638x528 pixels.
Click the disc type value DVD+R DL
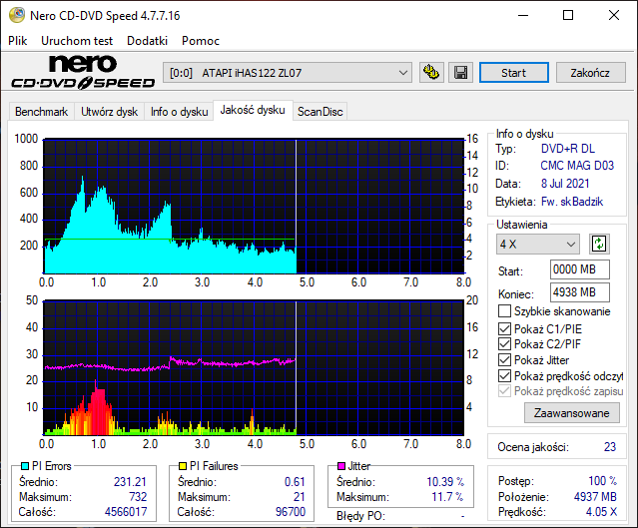pos(567,149)
